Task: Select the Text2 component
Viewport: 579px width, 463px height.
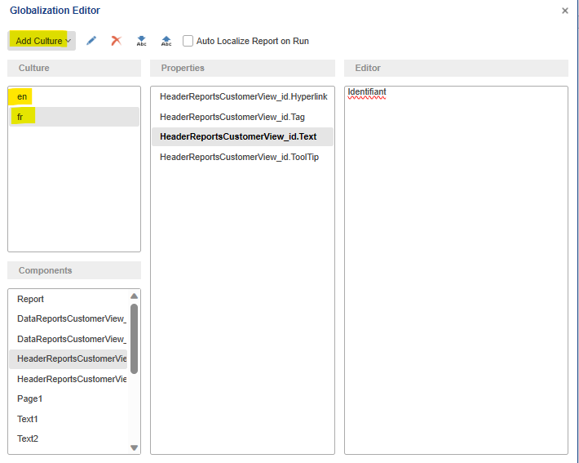Action: pos(68,439)
